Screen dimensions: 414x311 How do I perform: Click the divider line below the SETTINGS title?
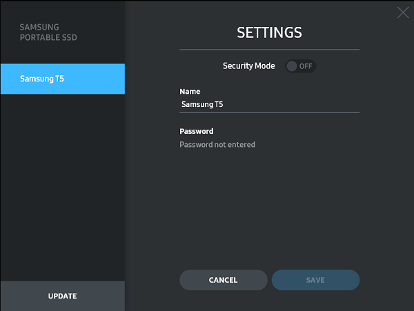tap(269, 50)
